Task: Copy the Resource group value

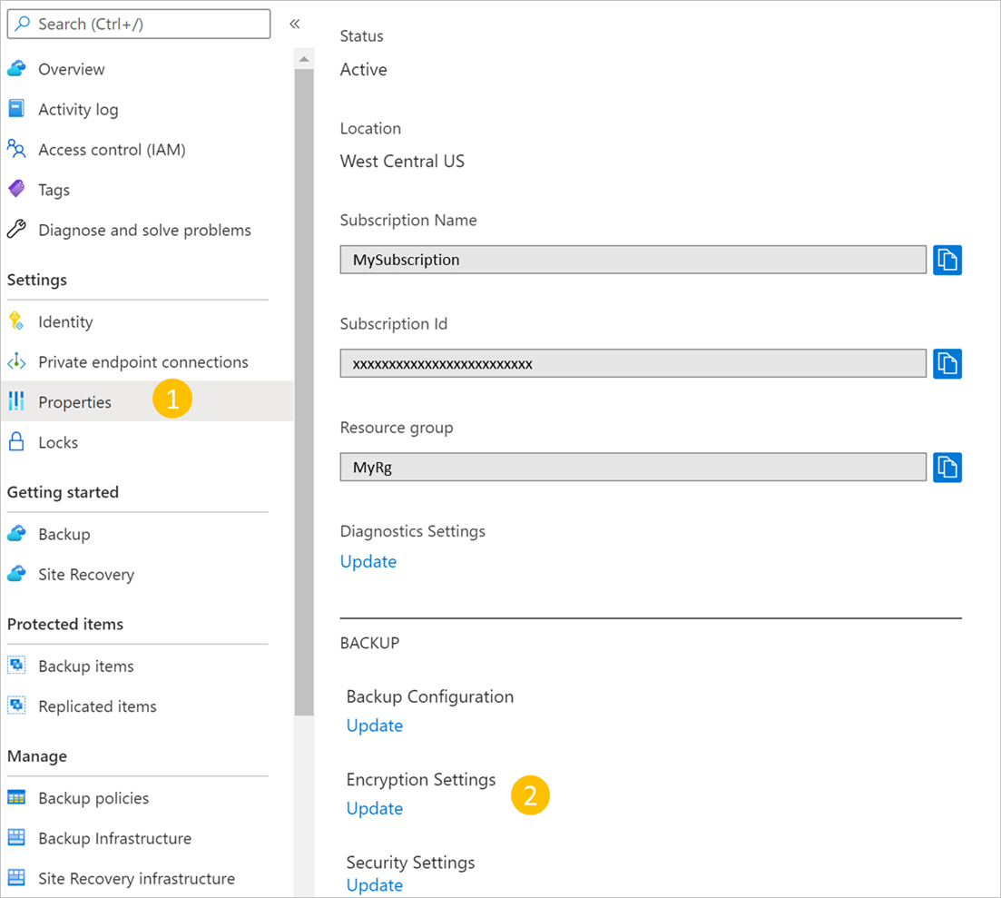Action: click(947, 468)
